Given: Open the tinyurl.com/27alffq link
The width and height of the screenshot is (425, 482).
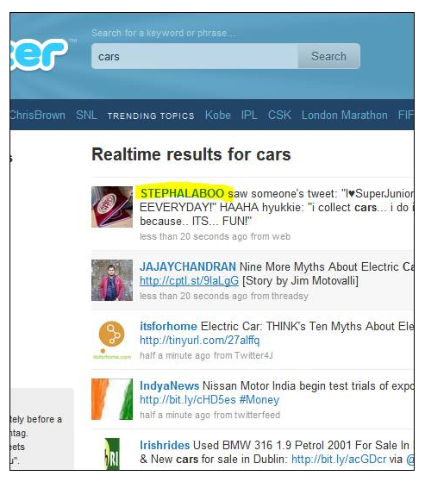Looking at the screenshot, I should tap(200, 341).
